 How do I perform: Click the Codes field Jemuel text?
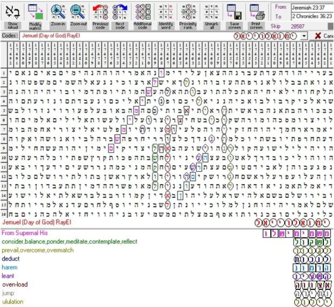coord(51,36)
